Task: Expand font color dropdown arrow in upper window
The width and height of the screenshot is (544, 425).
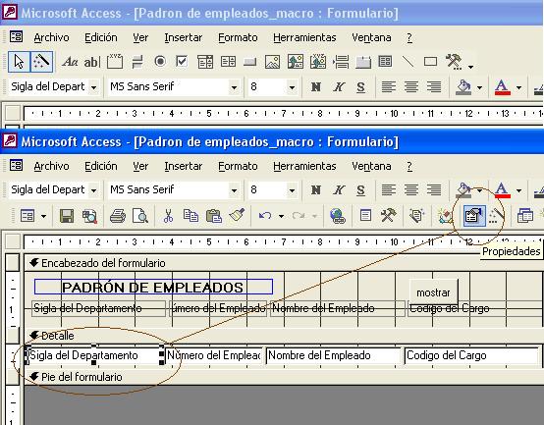Action: point(518,87)
